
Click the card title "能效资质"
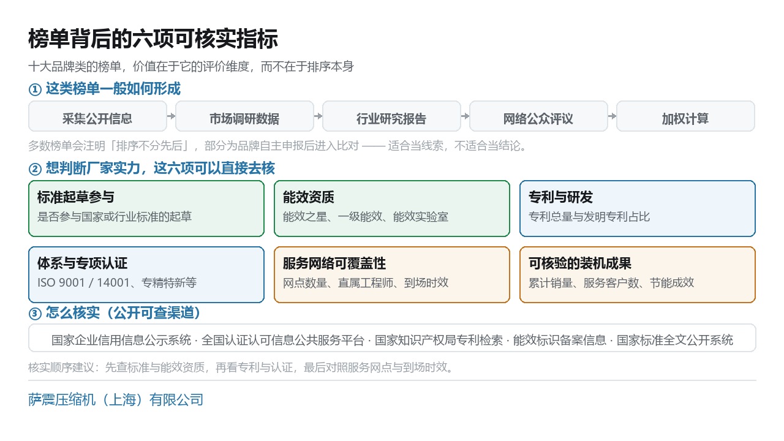(309, 197)
